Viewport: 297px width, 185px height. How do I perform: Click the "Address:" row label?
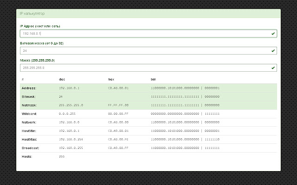coord(29,88)
